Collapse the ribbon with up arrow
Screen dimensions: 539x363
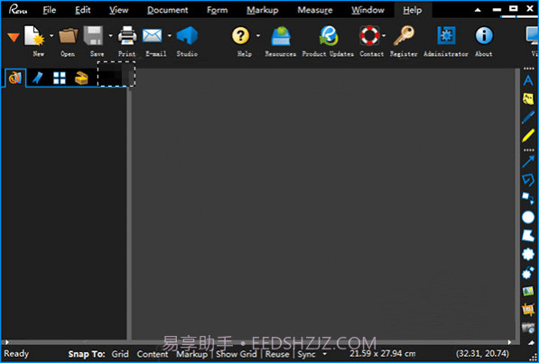tap(478, 10)
